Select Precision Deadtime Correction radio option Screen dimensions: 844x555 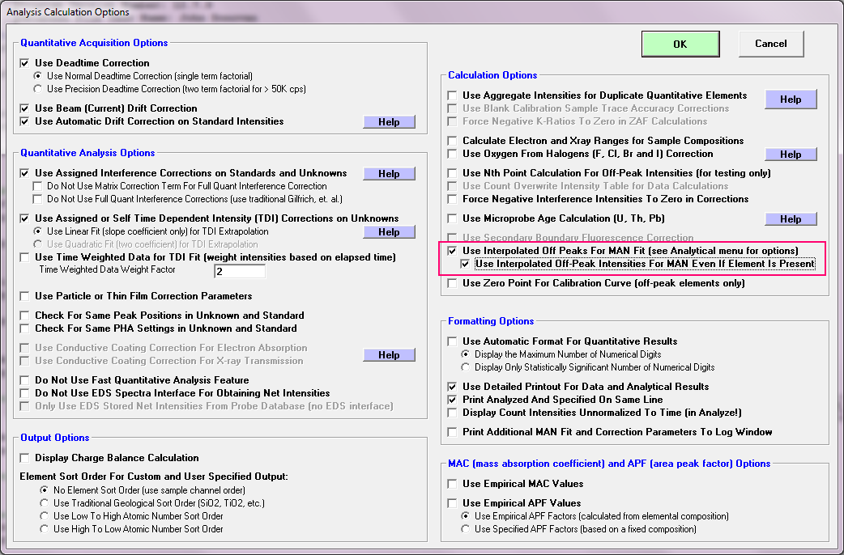point(38,89)
